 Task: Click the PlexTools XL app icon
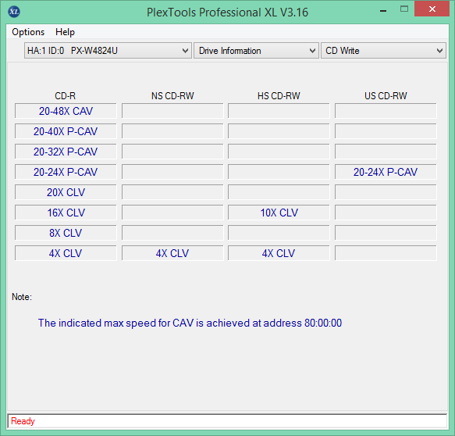[x=14, y=12]
